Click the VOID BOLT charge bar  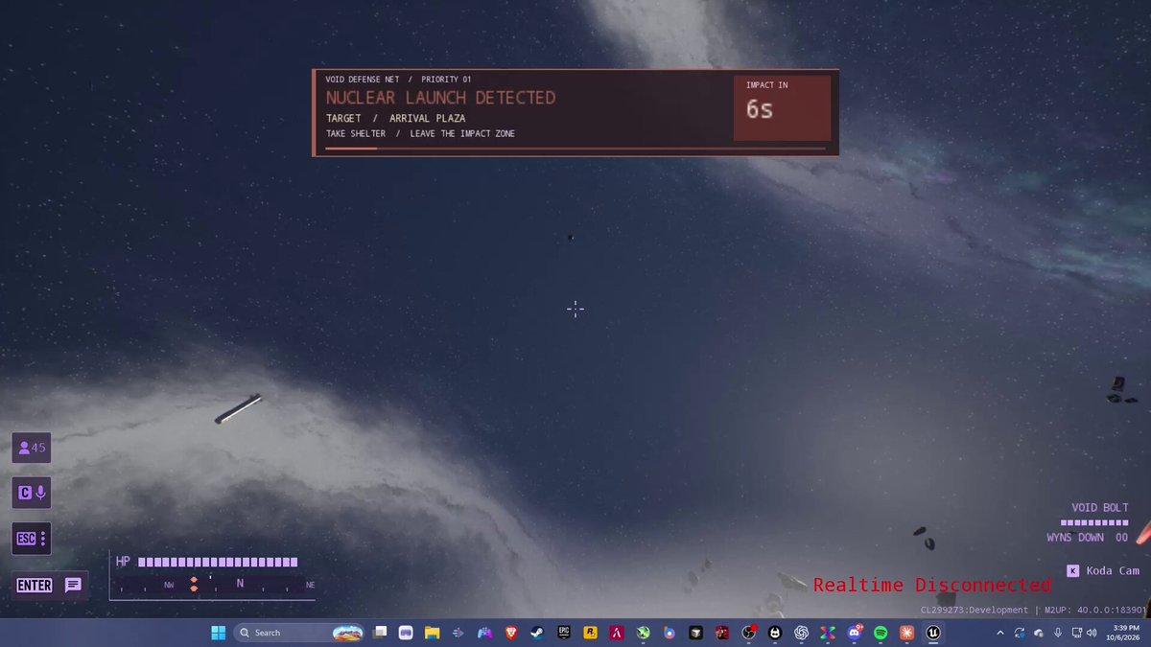tap(1094, 523)
